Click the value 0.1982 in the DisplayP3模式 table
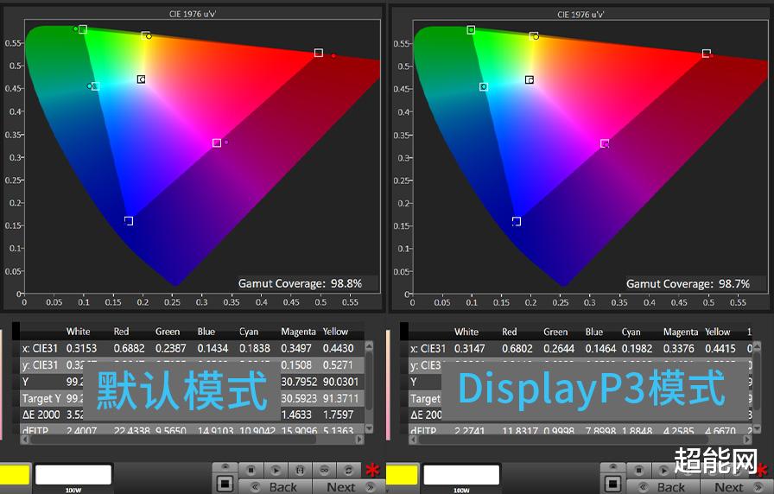 pyautogui.click(x=637, y=348)
